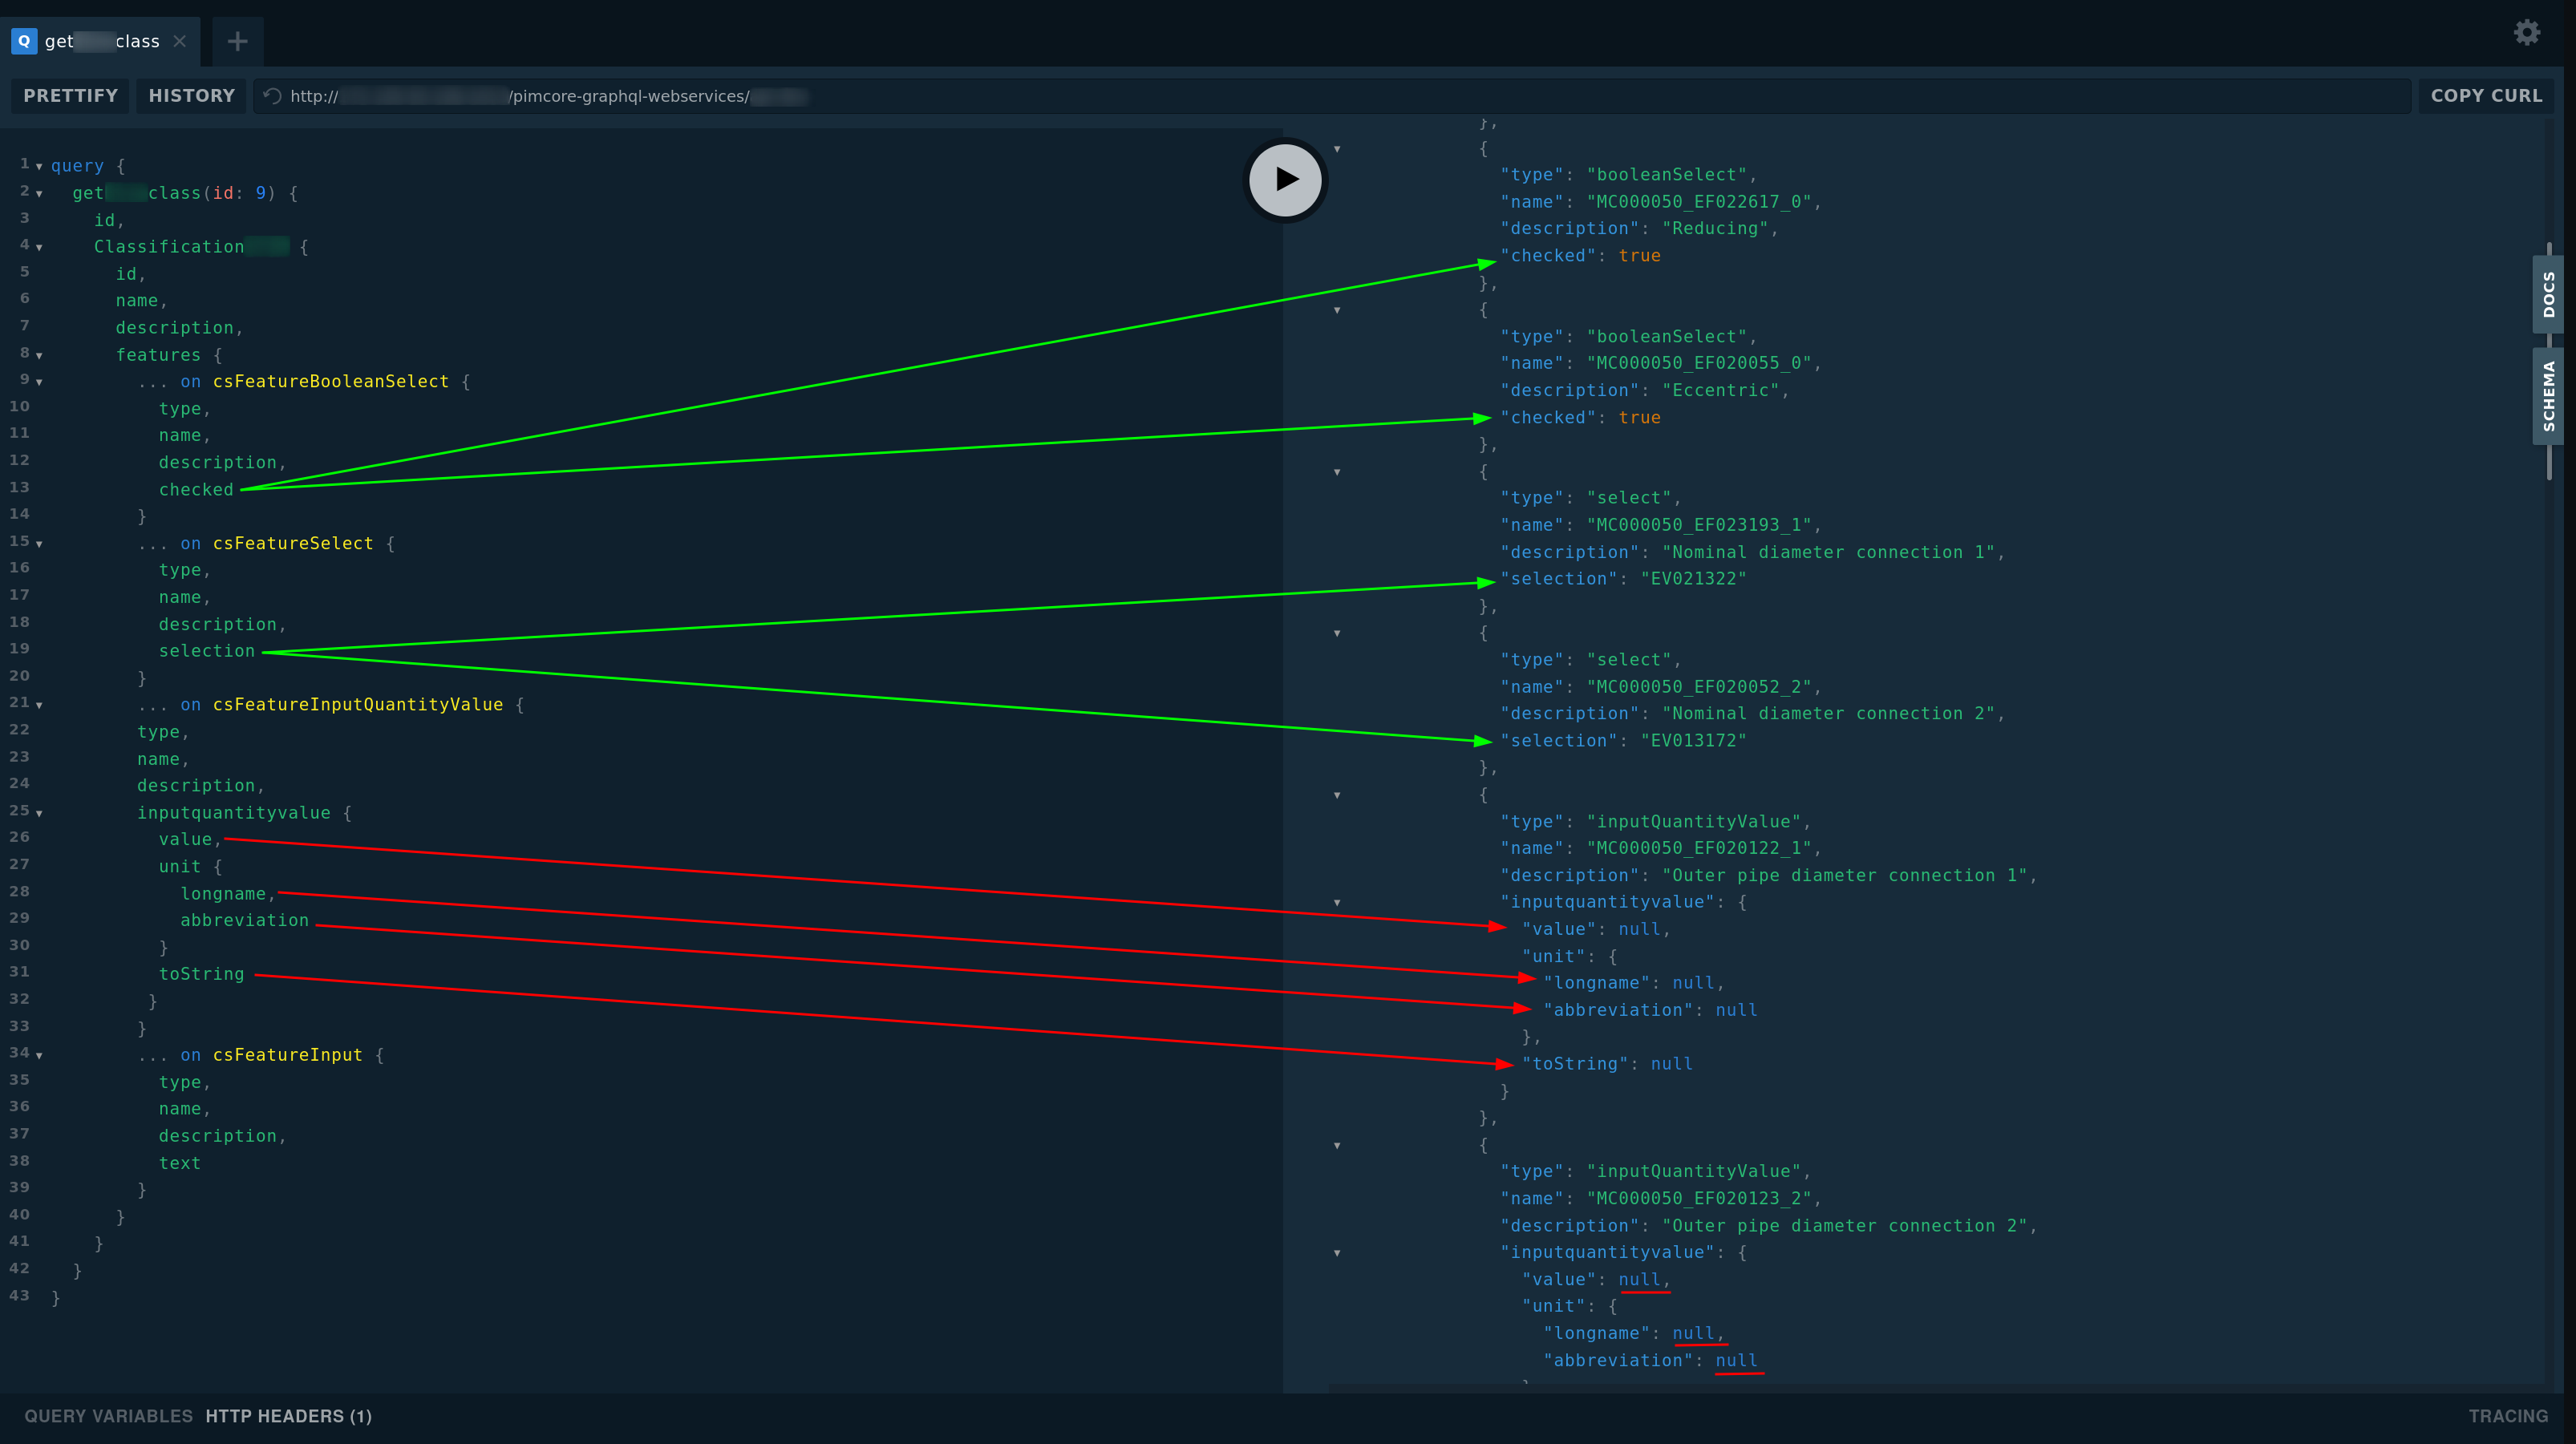Open a new query tab with the plus icon
The image size is (2576, 1444).
(237, 42)
